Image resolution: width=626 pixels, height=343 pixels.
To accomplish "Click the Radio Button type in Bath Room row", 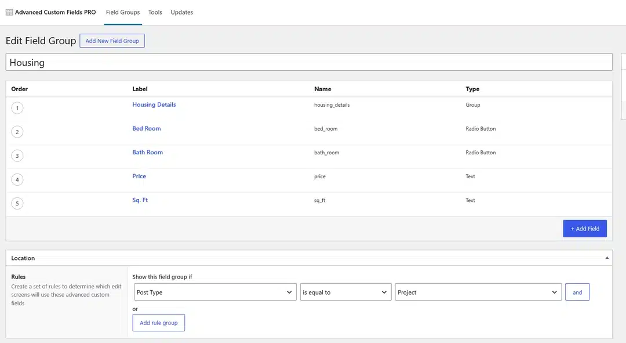I will coord(481,152).
